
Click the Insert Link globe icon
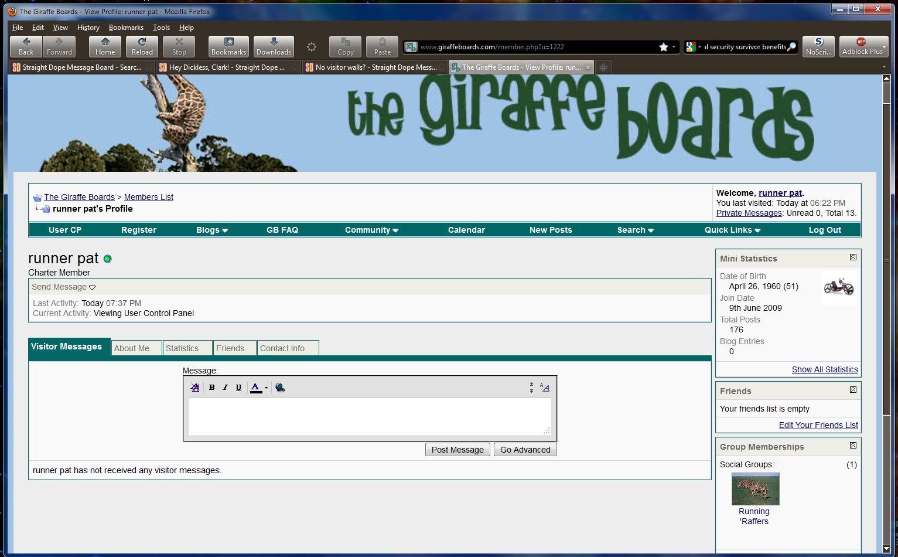tap(280, 387)
